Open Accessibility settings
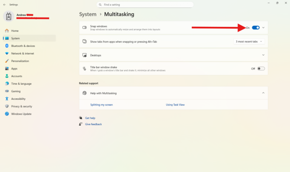 tap(29, 99)
